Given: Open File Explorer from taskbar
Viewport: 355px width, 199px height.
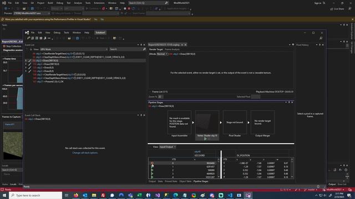Looking at the screenshot, I should (94, 195).
